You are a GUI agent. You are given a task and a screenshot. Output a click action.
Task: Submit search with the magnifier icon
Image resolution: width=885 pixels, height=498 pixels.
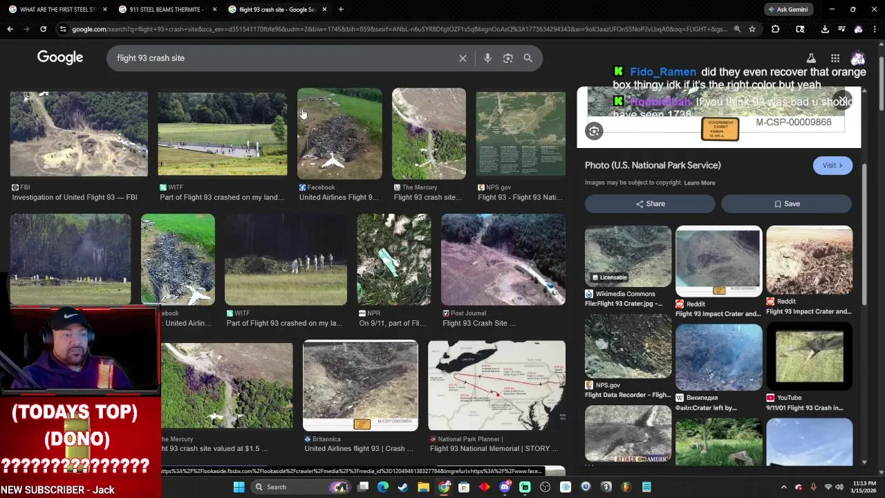click(x=528, y=58)
